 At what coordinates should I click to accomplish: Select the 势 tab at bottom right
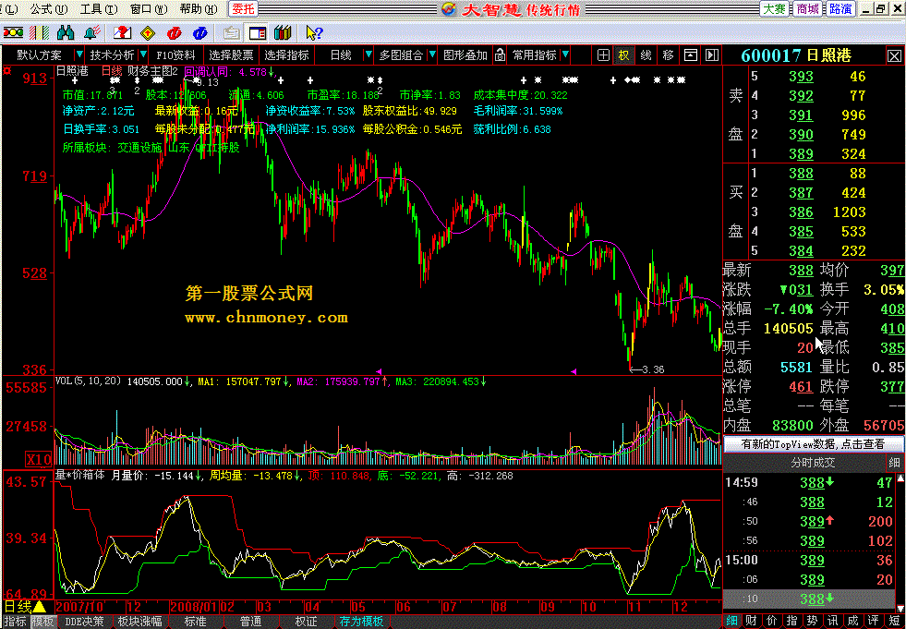pos(812,621)
